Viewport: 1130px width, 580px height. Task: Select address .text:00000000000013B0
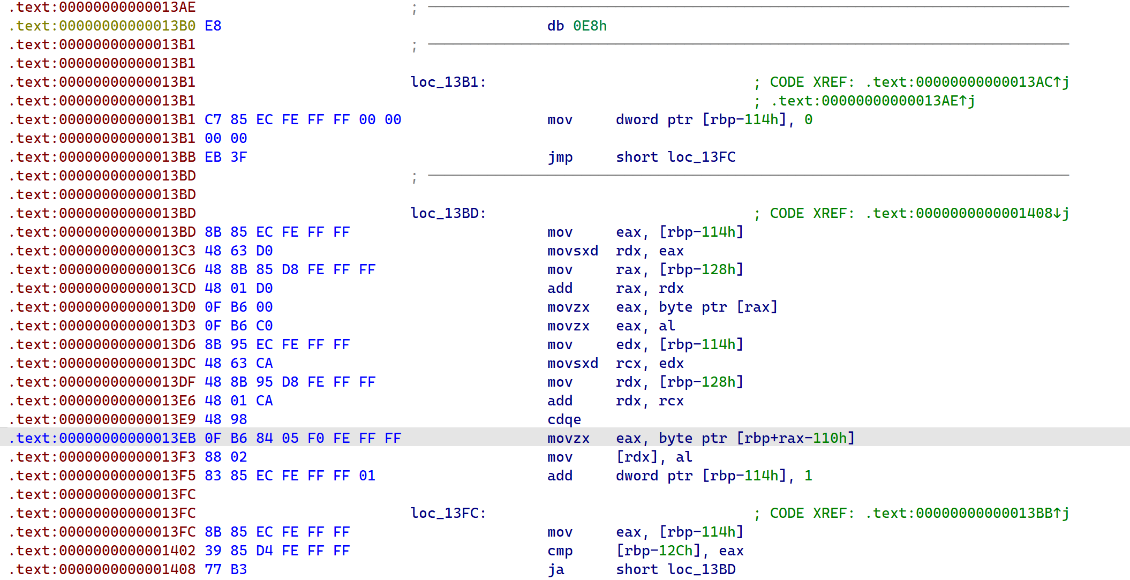pos(102,26)
